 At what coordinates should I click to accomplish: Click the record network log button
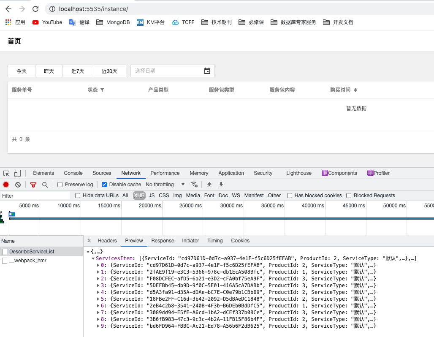6,185
